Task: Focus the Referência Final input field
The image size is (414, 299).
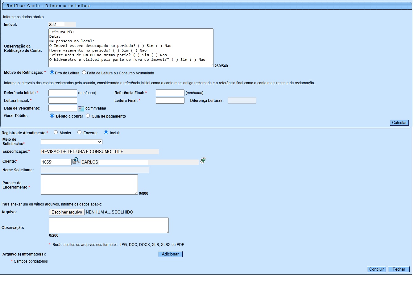Action: tap(170, 93)
